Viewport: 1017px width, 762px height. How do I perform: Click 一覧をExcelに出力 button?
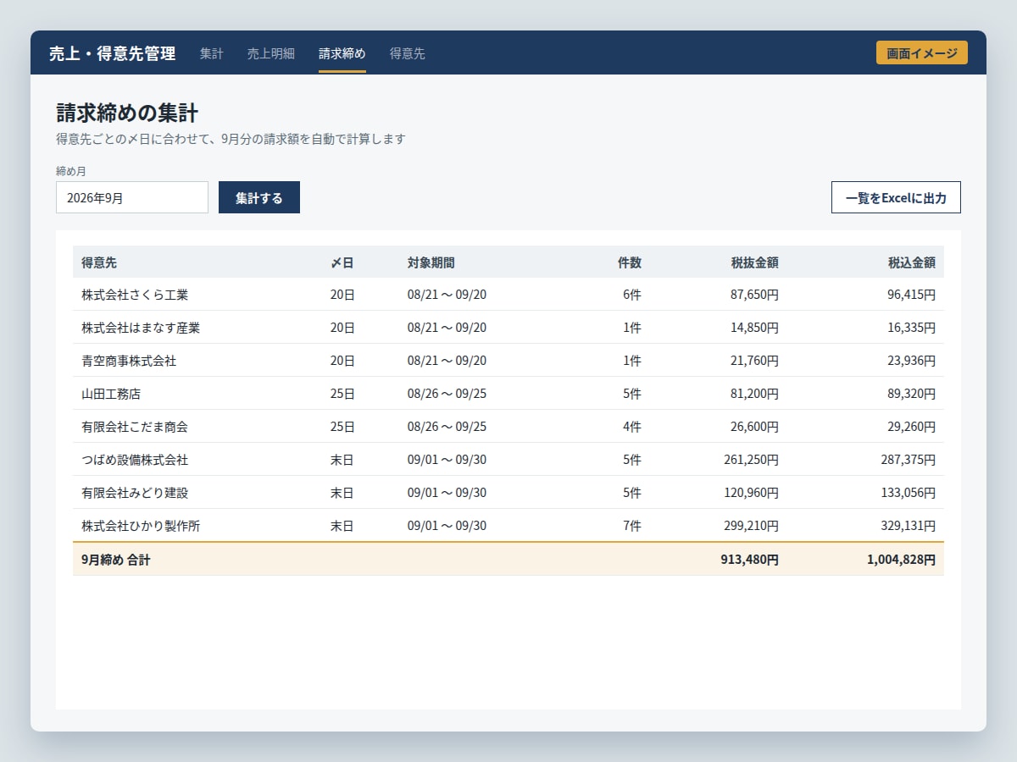896,197
